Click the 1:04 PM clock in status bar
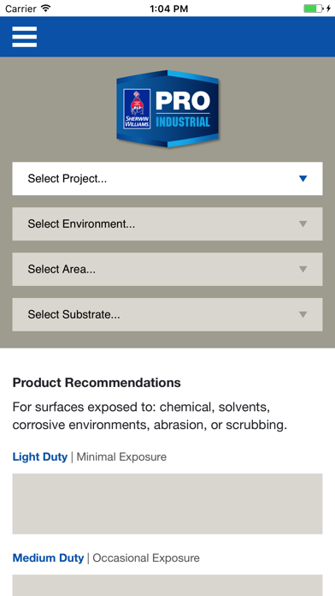This screenshot has width=335, height=596. coord(169,9)
